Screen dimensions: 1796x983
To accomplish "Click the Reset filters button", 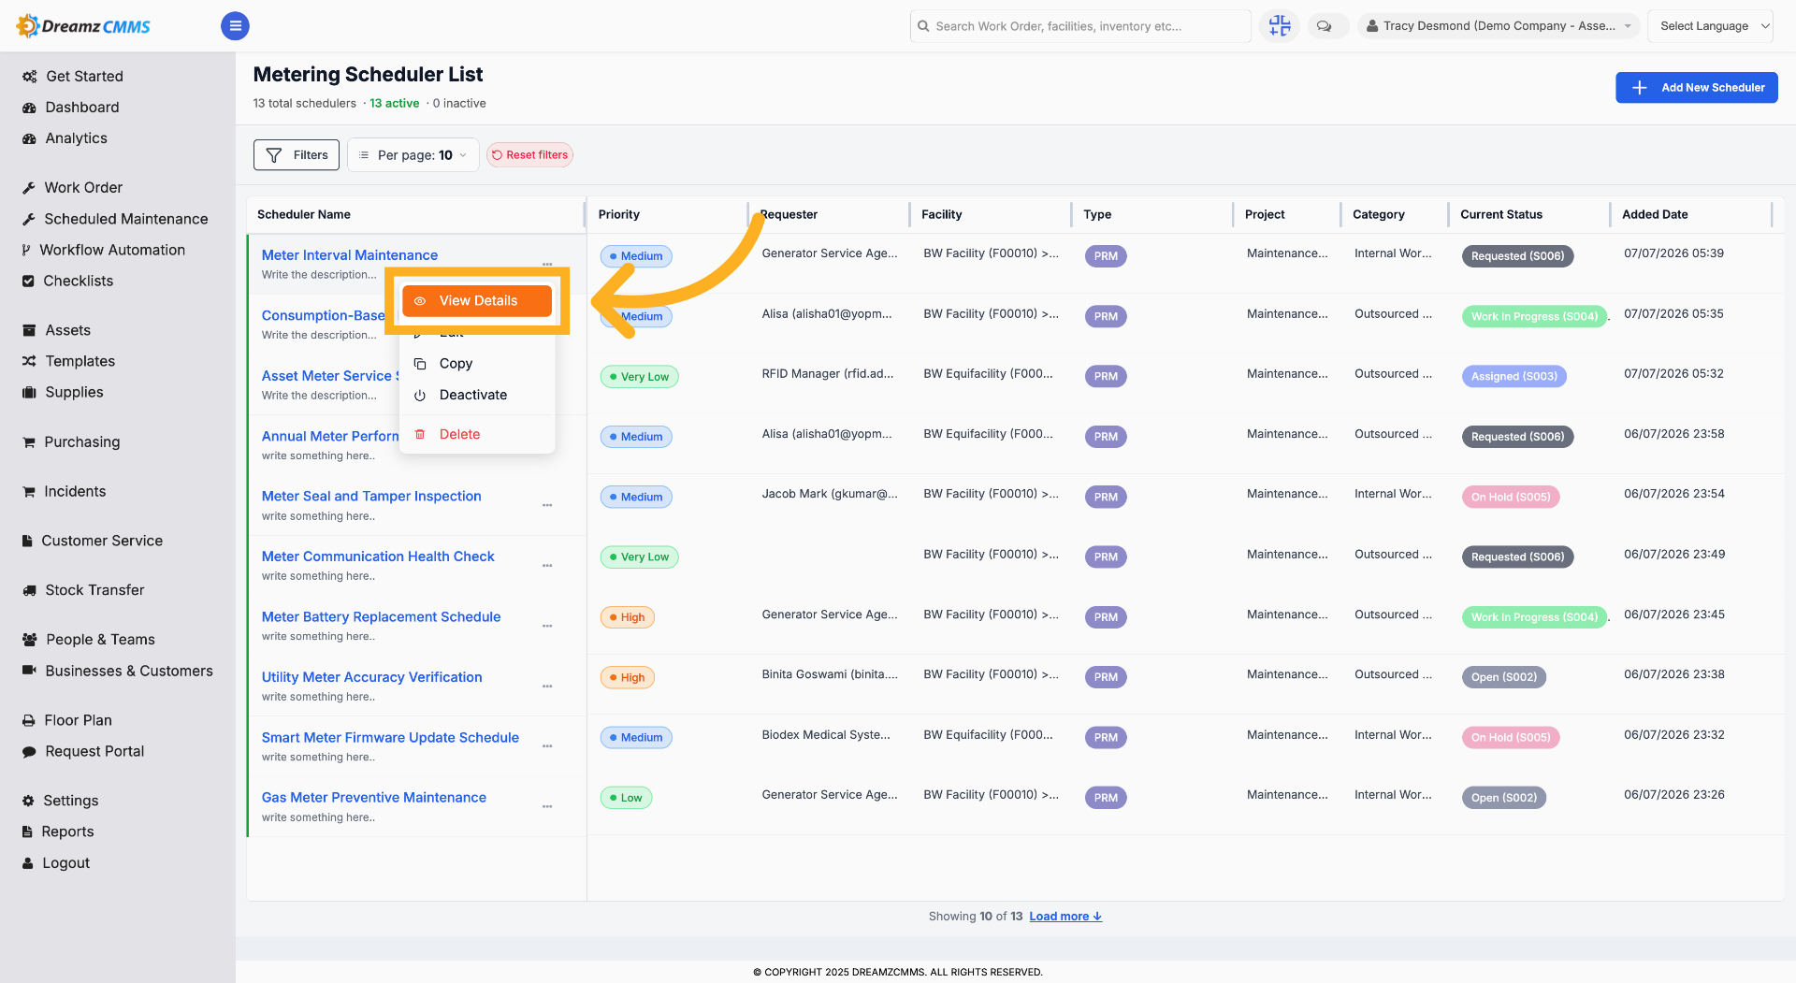I will 530,155.
